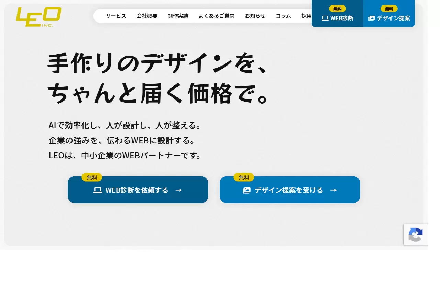440x295 pixels.
Task: Click arrow icon on WEB診断を依頼する button
Action: pyautogui.click(x=178, y=190)
